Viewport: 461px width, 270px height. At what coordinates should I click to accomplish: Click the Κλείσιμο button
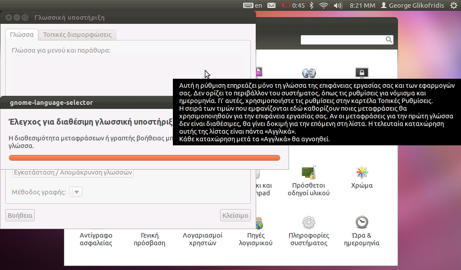pyautogui.click(x=235, y=216)
